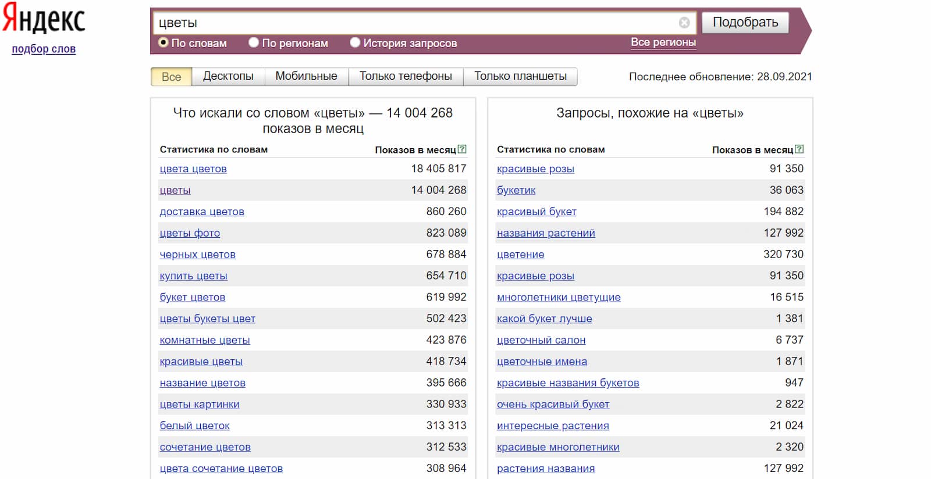931x479 pixels.
Task: Select the "Только телефоны" tab
Action: 406,76
